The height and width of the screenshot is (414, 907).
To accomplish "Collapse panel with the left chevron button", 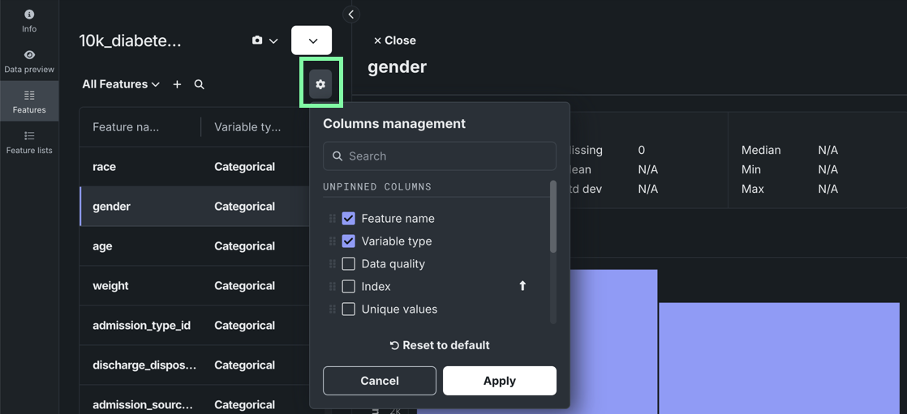I will [x=350, y=15].
